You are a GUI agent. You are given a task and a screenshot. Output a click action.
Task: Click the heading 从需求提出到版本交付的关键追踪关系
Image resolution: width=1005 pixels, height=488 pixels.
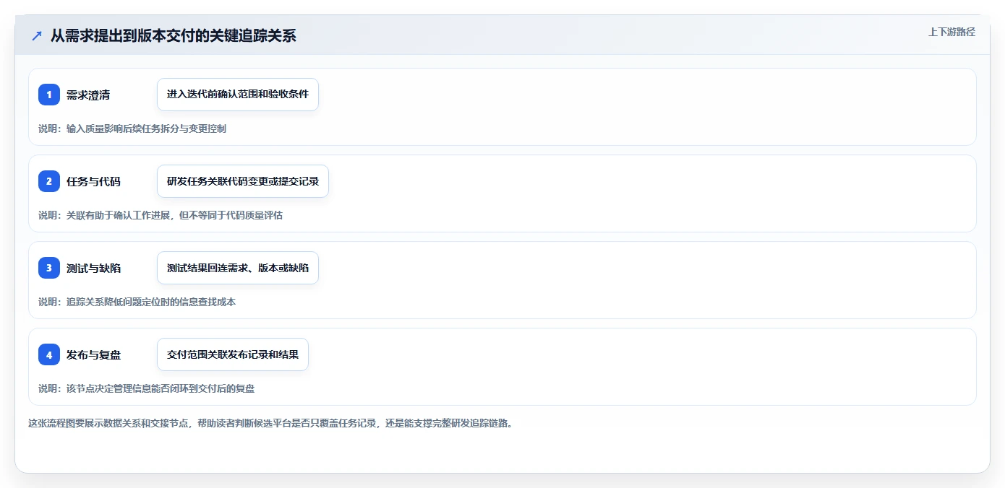[174, 36]
